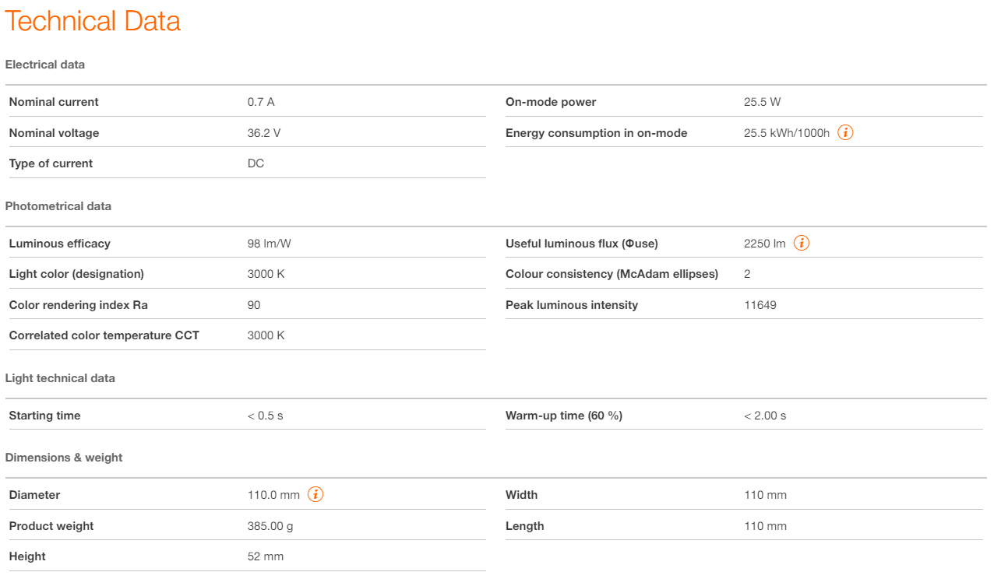Select the Electrical data section header
Viewport: 994px width, 586px height.
pyautogui.click(x=45, y=65)
